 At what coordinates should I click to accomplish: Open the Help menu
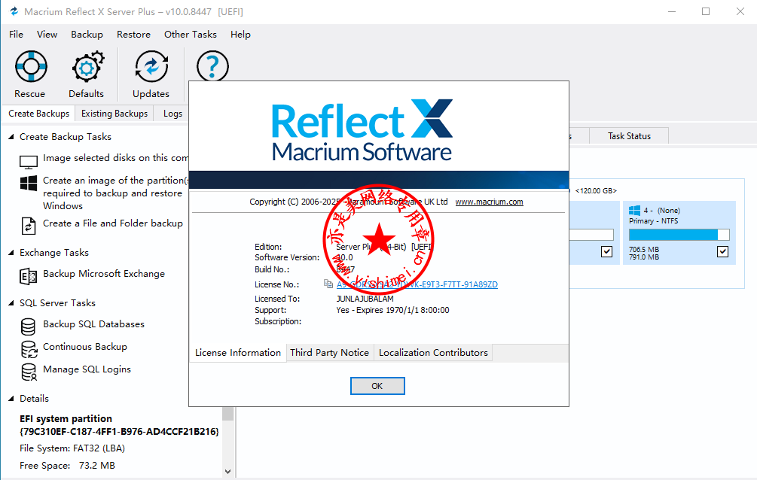click(x=240, y=35)
